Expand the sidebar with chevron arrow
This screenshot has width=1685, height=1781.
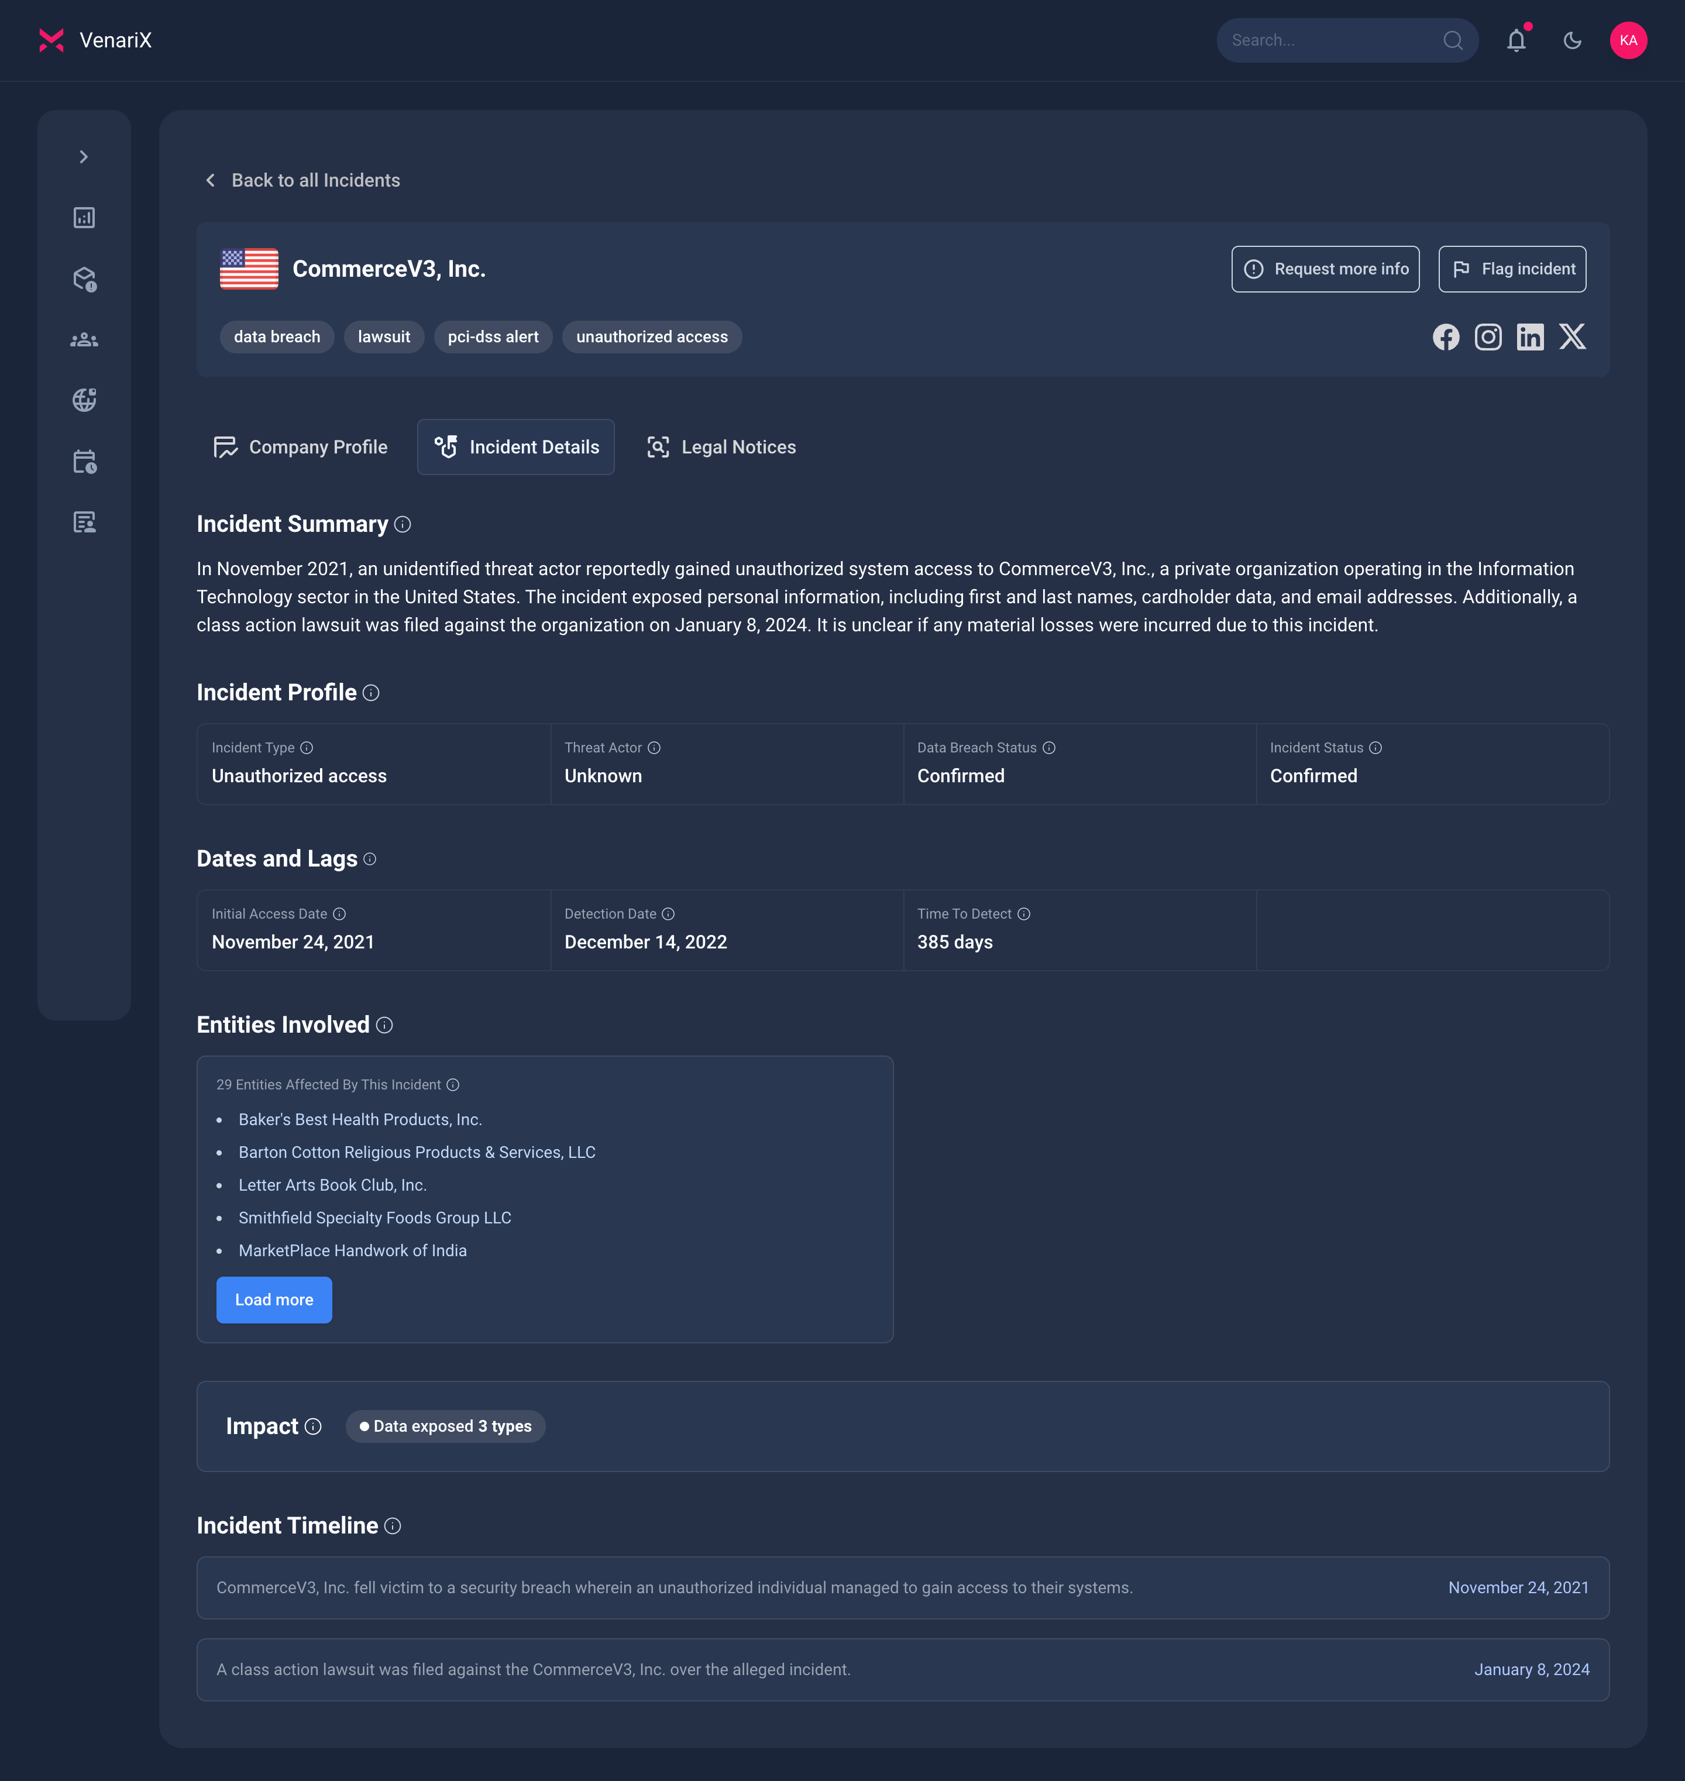click(84, 157)
